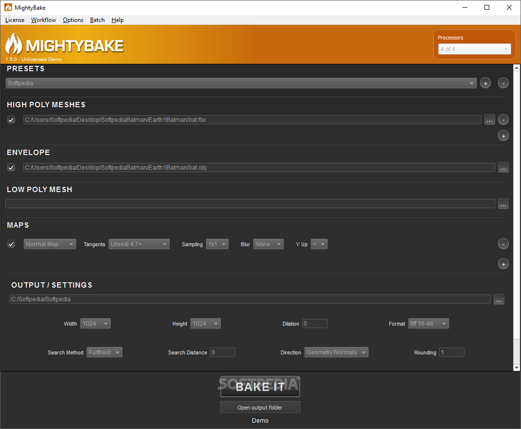Viewport: 521px width, 429px height.
Task: Browse for the envelope bat.obj file
Action: click(x=503, y=168)
